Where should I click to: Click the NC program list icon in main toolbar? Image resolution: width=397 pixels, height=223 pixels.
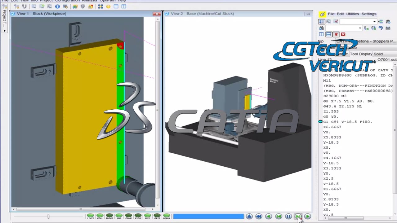(33, 7)
